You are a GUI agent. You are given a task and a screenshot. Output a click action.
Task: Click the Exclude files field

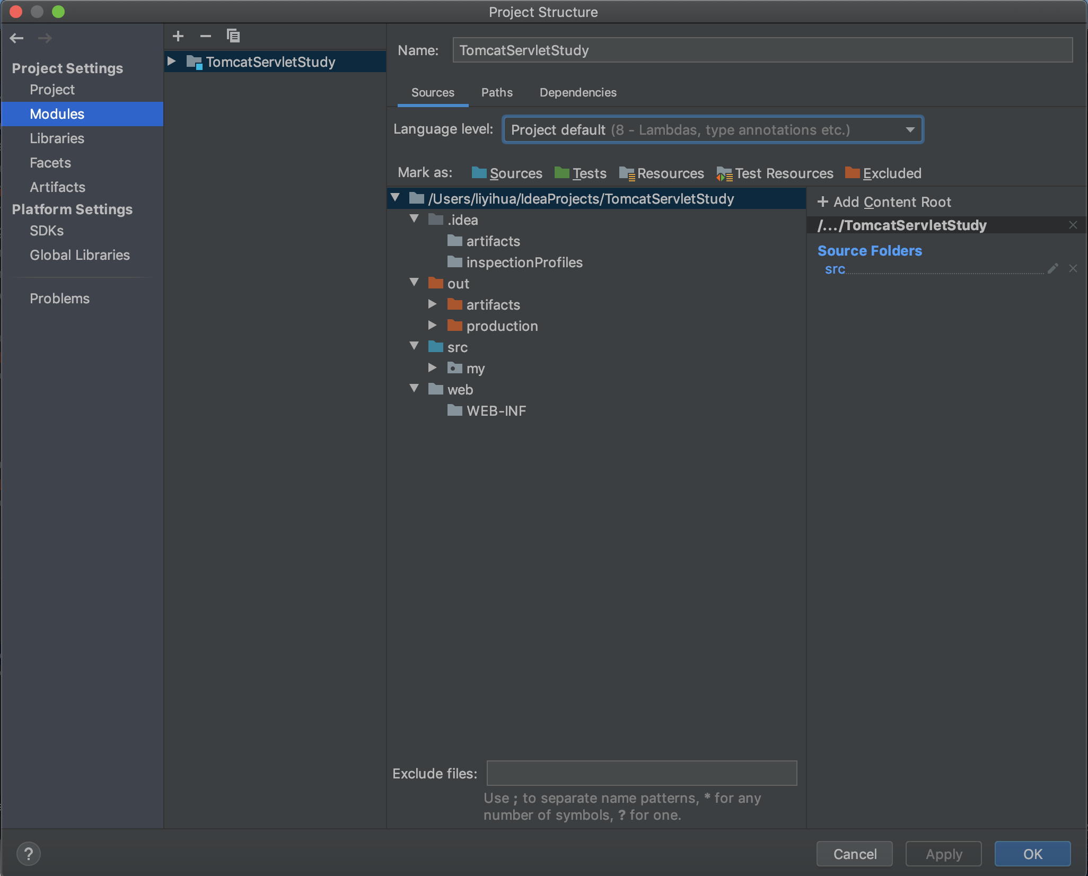[642, 773]
